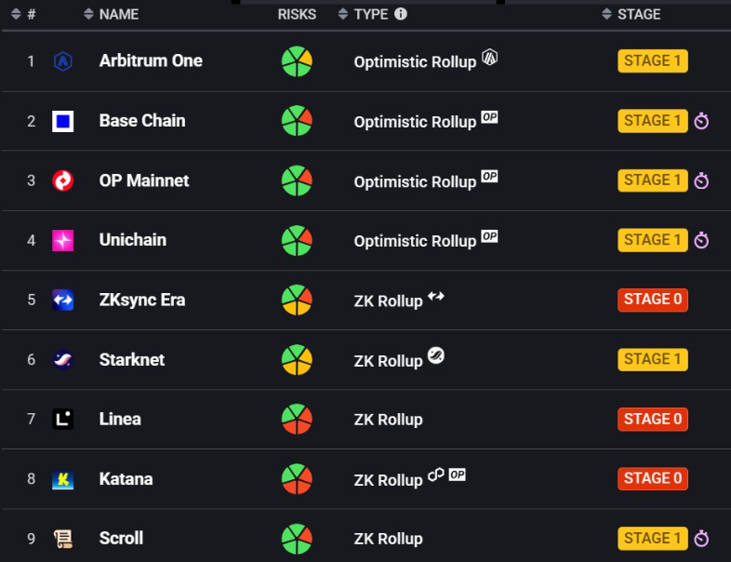Click the Scroll project logo icon
This screenshot has height=562, width=731.
point(63,539)
